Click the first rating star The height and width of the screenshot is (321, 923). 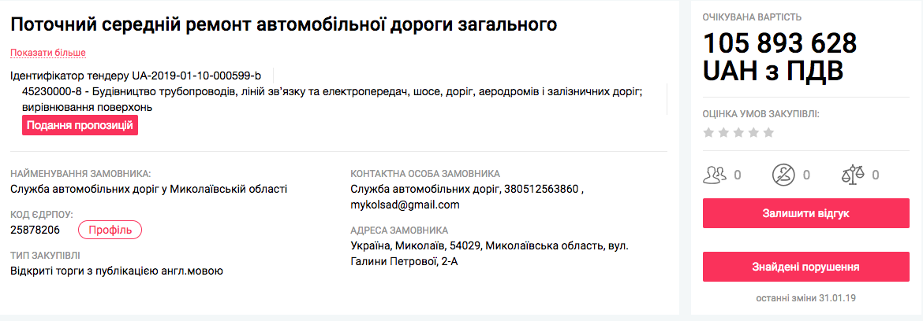pyautogui.click(x=708, y=132)
